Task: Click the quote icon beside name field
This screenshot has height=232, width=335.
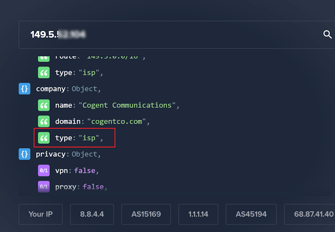Action: coord(44,105)
